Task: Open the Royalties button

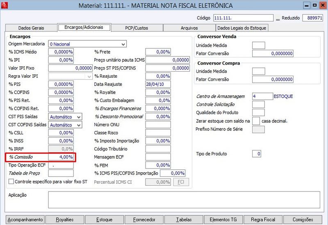Action: [x=65, y=220]
